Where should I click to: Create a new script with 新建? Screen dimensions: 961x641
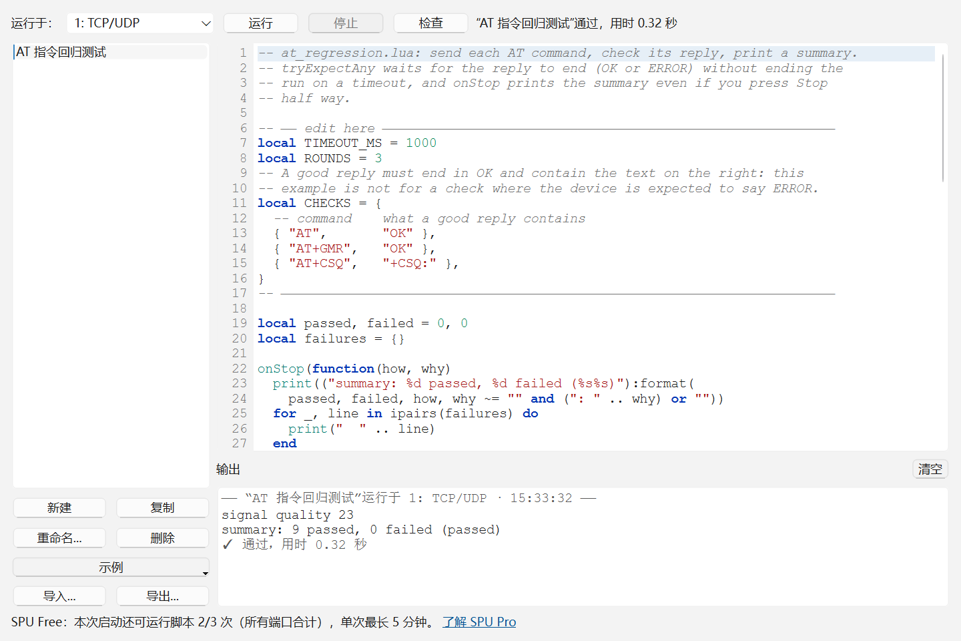pos(59,508)
